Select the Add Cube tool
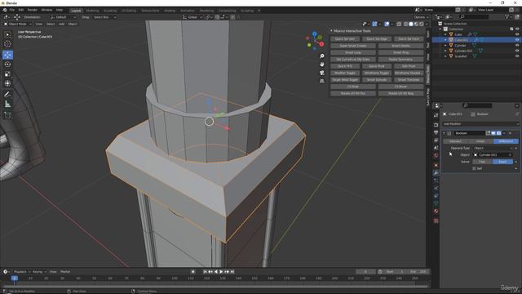The image size is (522, 294). [7, 115]
